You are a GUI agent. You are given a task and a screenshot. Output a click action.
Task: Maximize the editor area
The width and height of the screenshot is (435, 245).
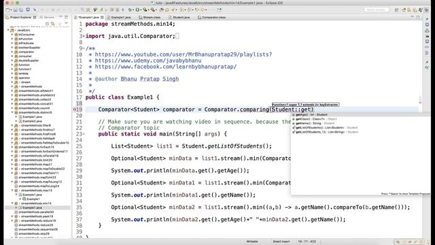click(x=418, y=17)
